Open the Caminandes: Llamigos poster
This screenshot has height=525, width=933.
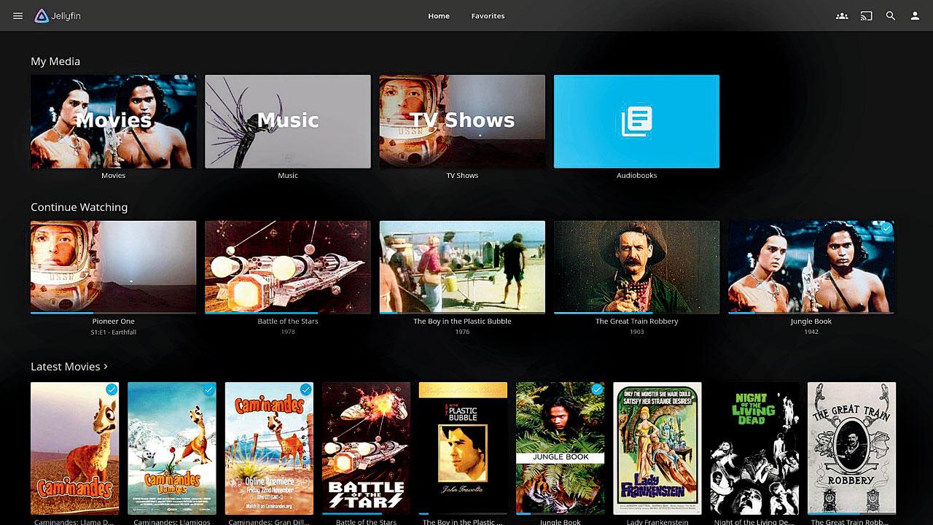tap(172, 448)
